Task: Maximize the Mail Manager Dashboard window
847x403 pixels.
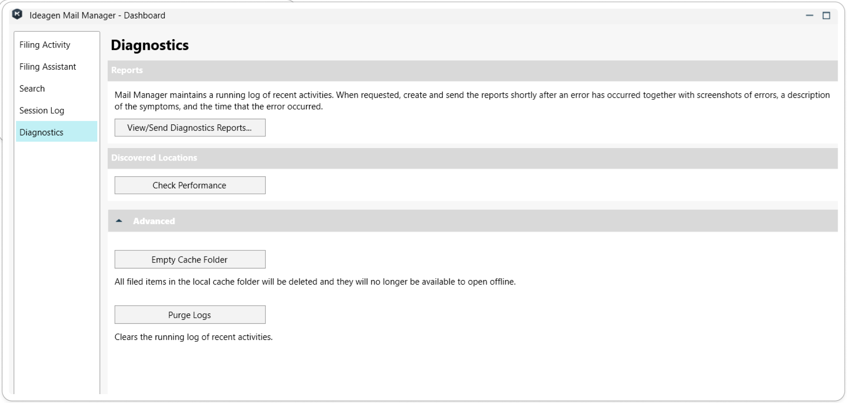Action: click(826, 15)
